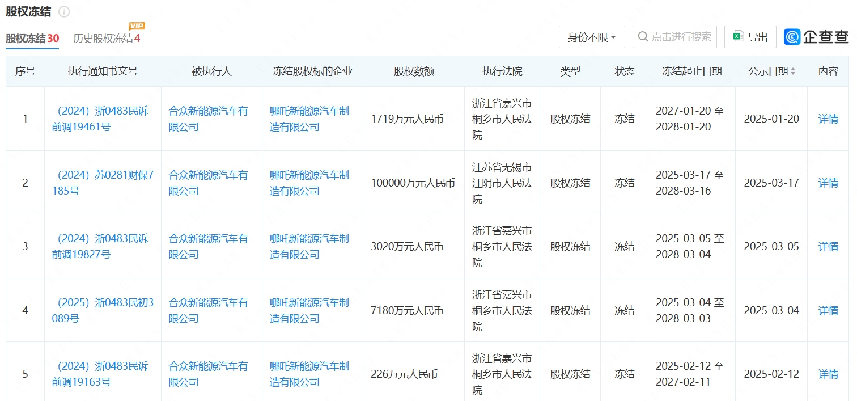Click 合众新能源汽车有限公司 in row 1

click(x=208, y=119)
